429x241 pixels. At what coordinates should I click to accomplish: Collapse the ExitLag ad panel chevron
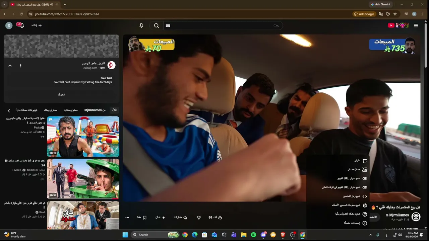[10, 66]
